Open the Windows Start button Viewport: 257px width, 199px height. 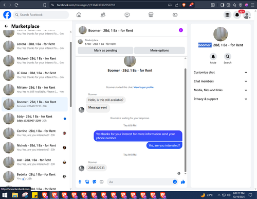5,195
